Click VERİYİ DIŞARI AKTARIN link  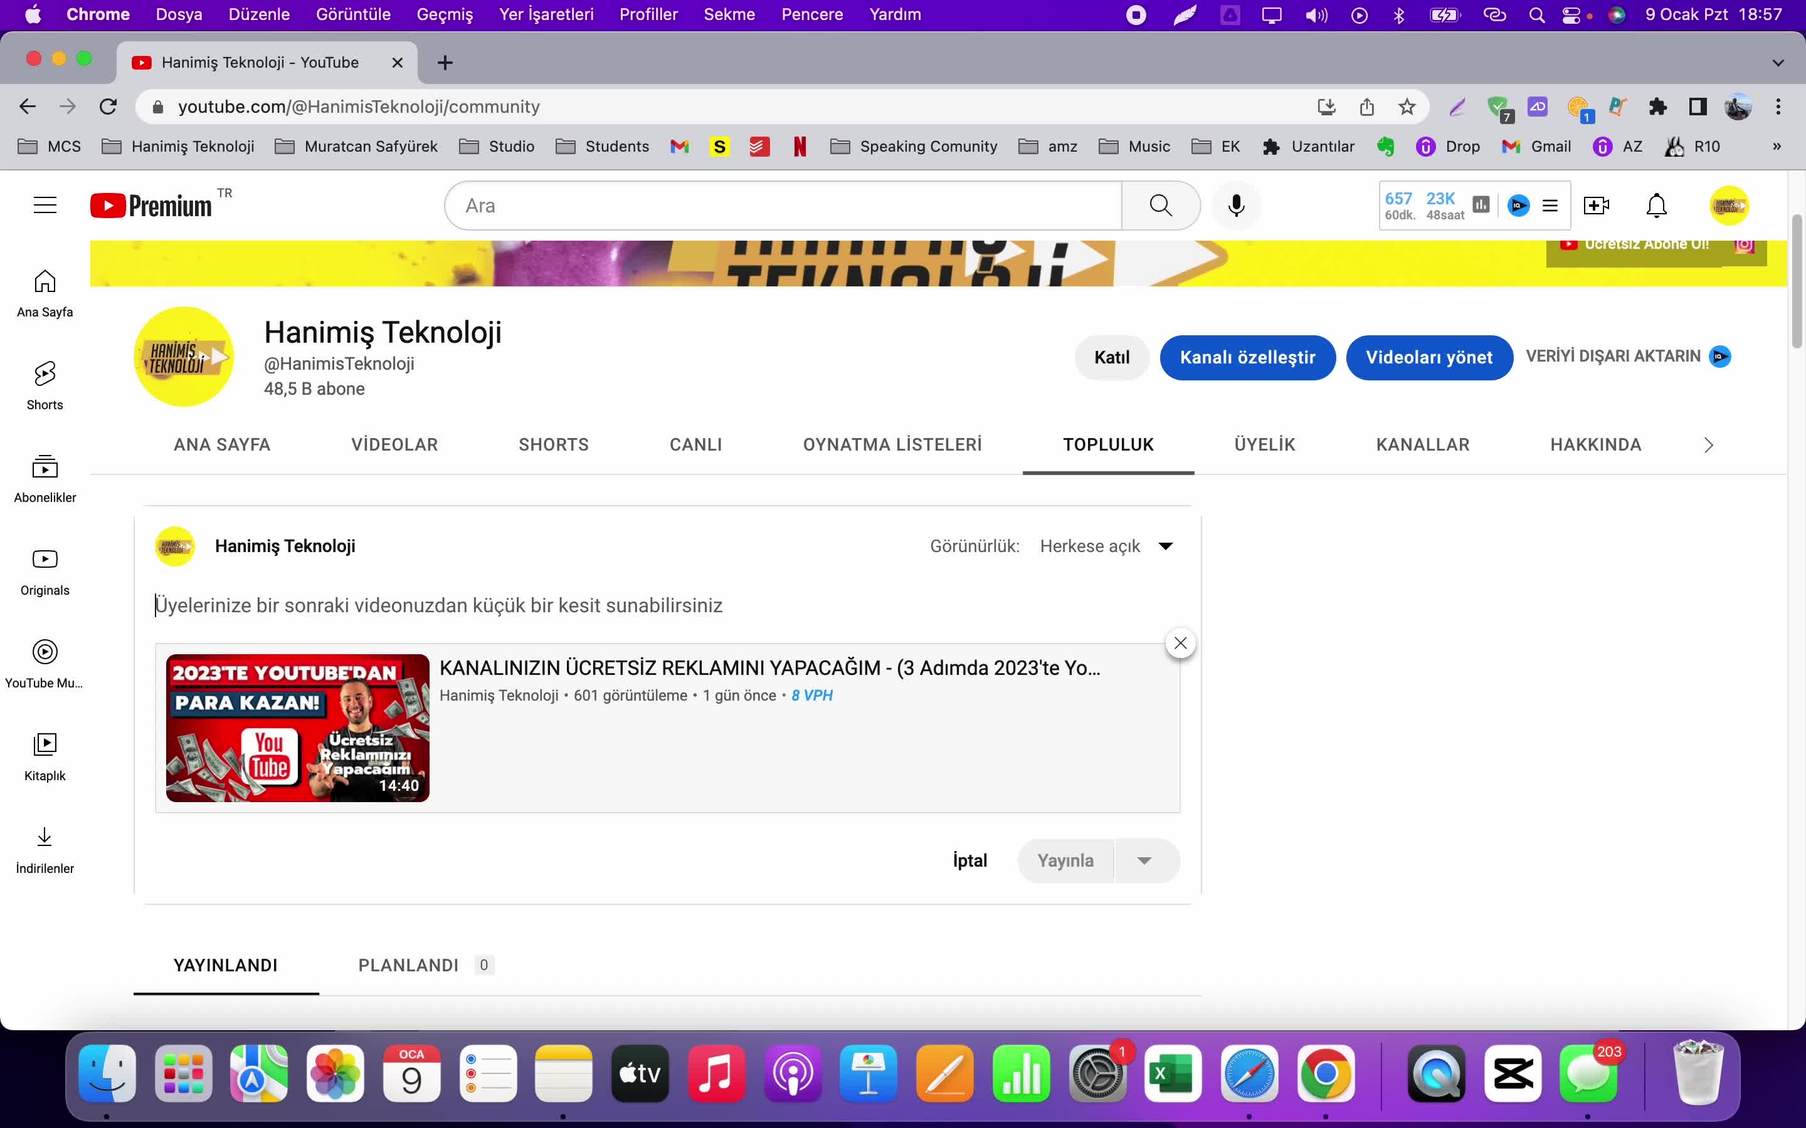[x=1613, y=357]
